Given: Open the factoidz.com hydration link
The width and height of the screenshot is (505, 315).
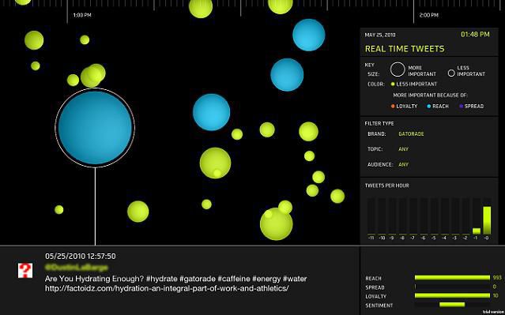Looking at the screenshot, I should 167,288.
